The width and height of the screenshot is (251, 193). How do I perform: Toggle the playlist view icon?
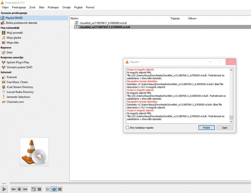[48, 189]
